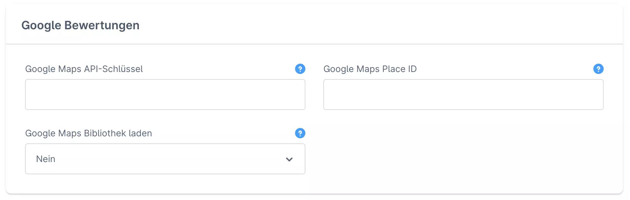
Task: Click the "Google Maps Bibliothek laden" label text
Action: click(x=88, y=133)
